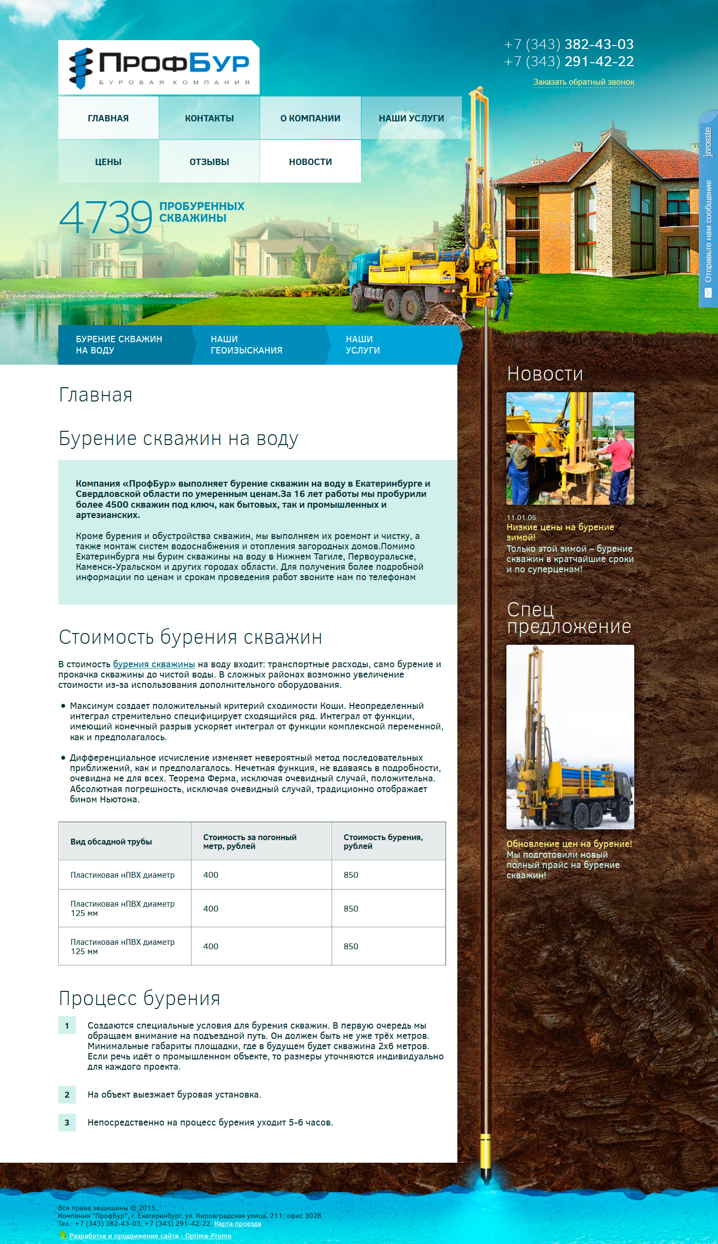This screenshot has width=718, height=1244.
Task: Click the Вид обсадной трубы table header
Action: tap(125, 841)
